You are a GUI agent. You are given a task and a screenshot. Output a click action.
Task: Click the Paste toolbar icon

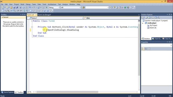(x=26, y=8)
